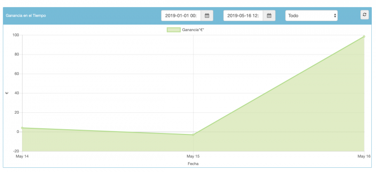Click the refresh chart button
This screenshot has height=172, width=376.
click(x=365, y=15)
